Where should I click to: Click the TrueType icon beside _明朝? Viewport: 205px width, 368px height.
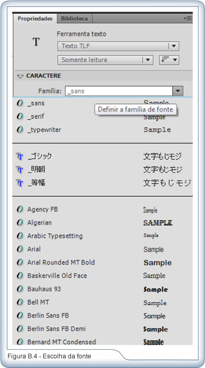click(x=19, y=169)
